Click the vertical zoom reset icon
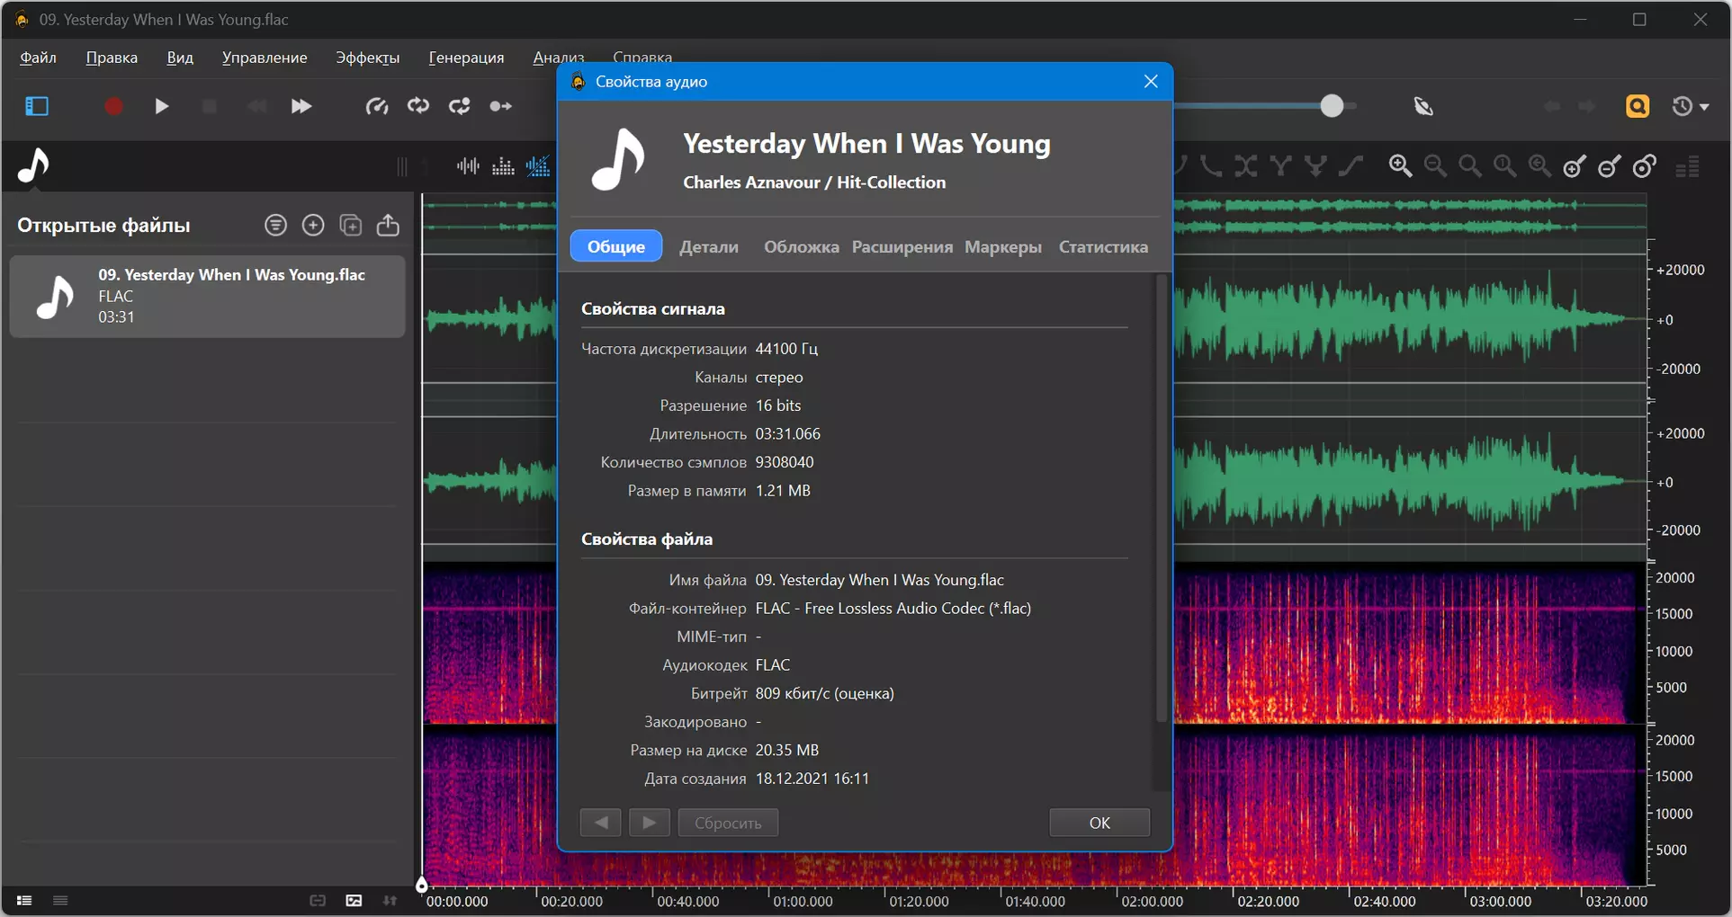Viewport: 1732px width, 917px height. point(1645,165)
